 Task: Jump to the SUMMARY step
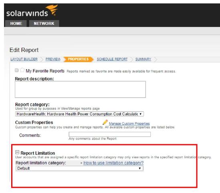(x=143, y=59)
